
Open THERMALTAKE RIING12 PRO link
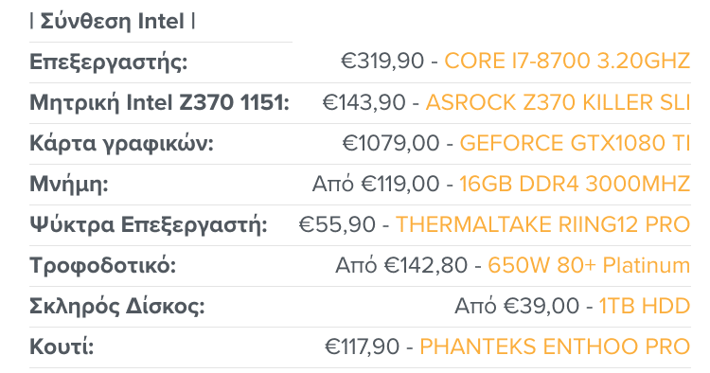pyautogui.click(x=543, y=224)
